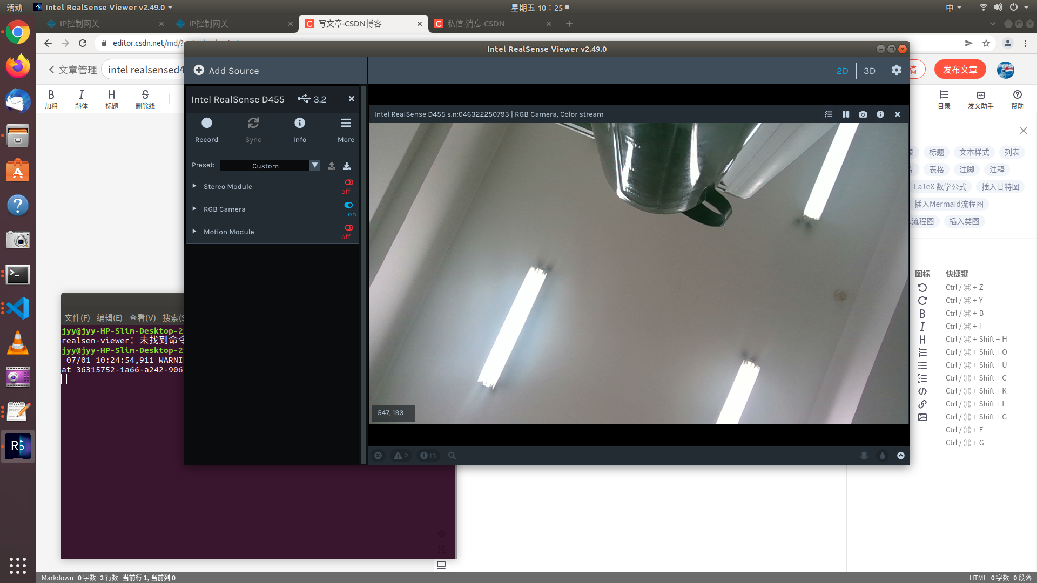Viewport: 1037px width, 583px height.
Task: Take a snapshot of the color stream
Action: (863, 114)
